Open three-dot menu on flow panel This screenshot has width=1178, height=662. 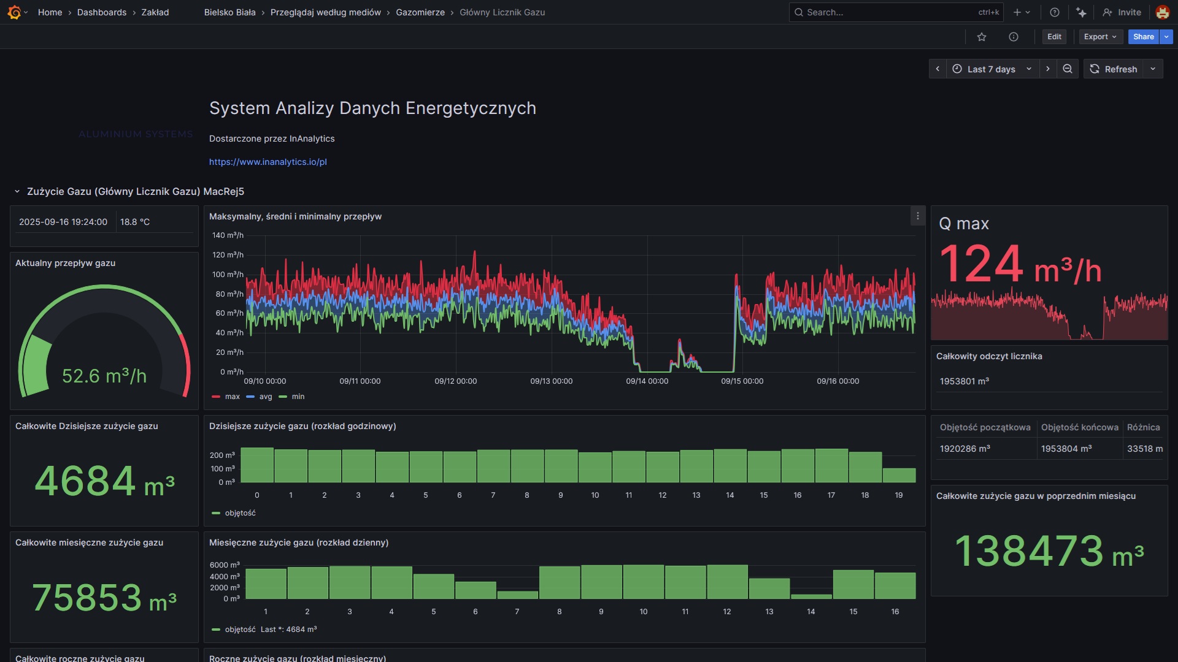[917, 216]
